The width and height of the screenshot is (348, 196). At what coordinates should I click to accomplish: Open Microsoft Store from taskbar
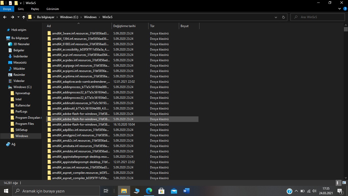tap(162, 191)
